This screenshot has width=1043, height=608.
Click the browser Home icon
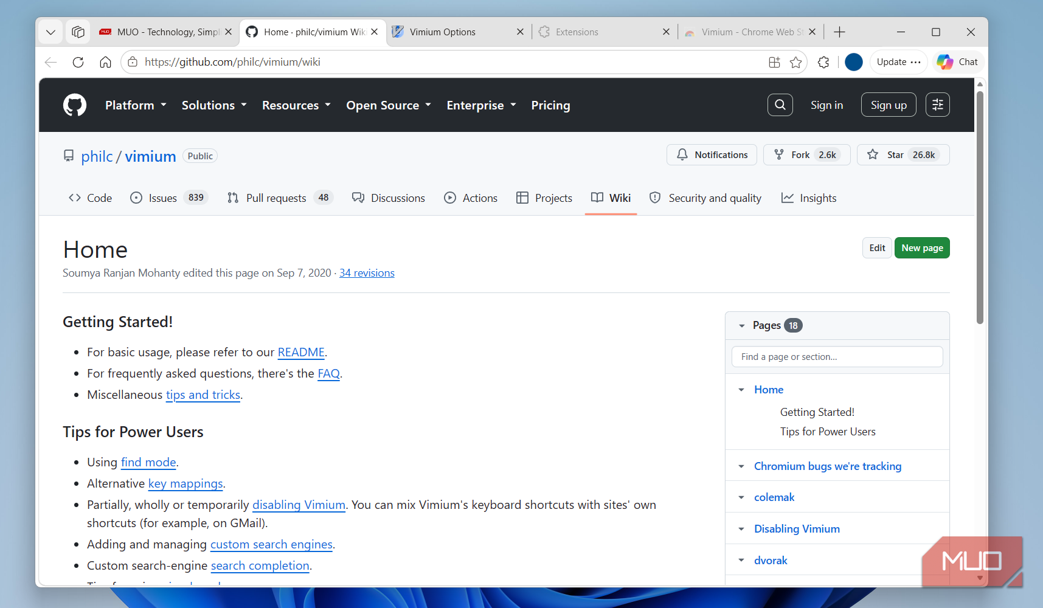(x=105, y=62)
